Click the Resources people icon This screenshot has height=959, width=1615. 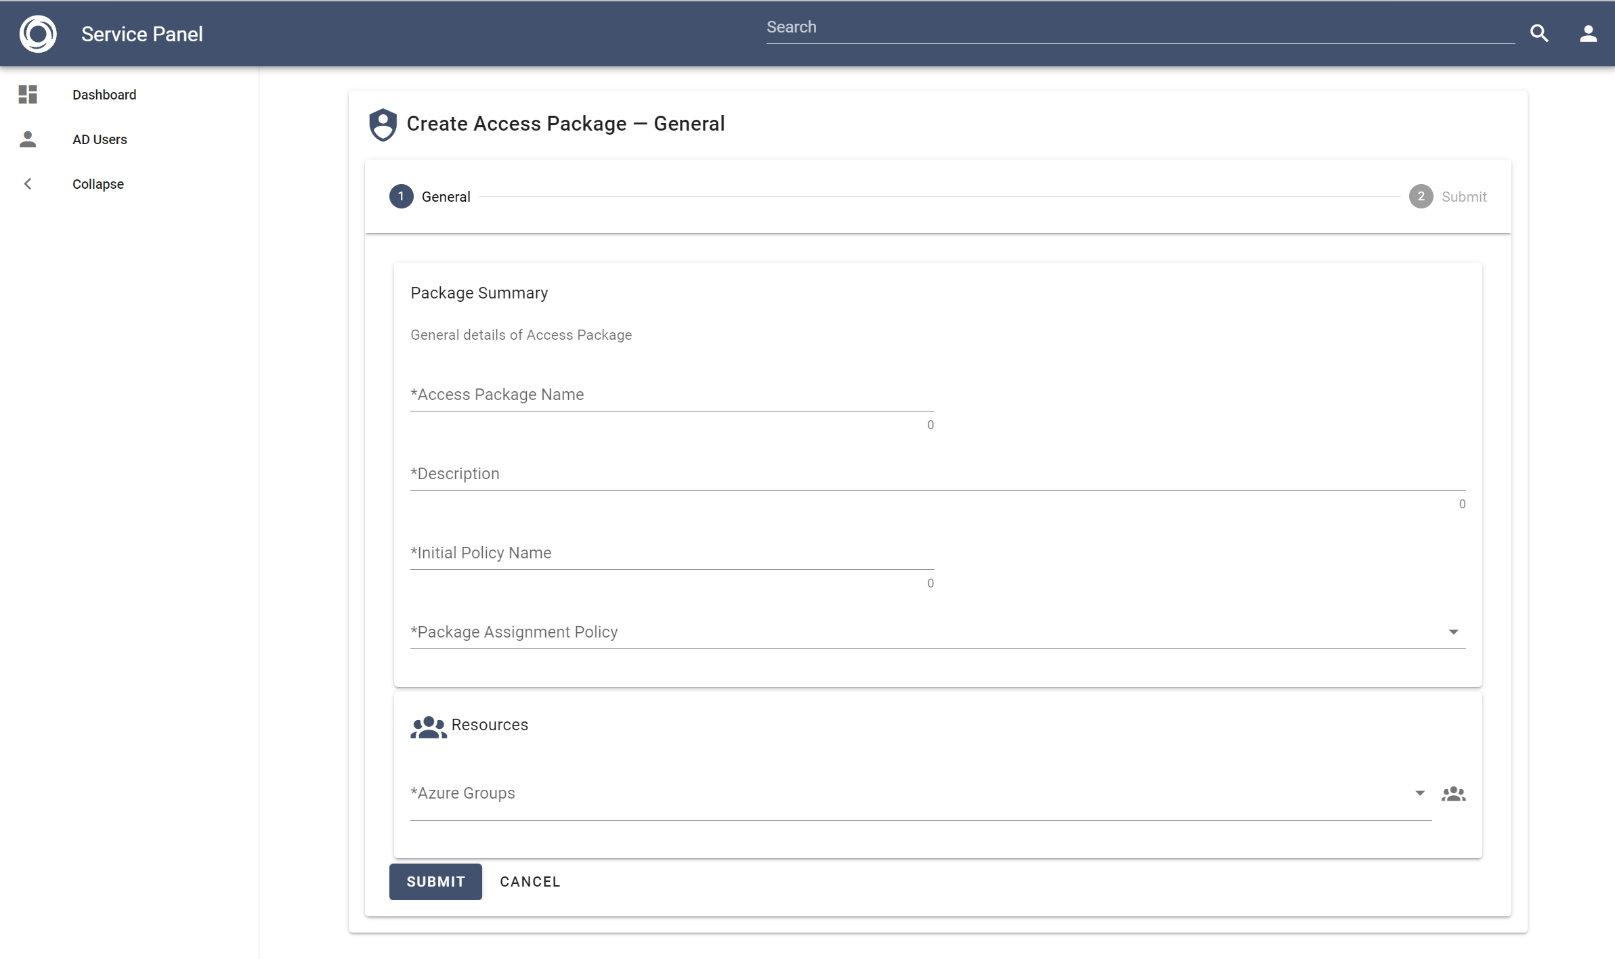tap(428, 727)
